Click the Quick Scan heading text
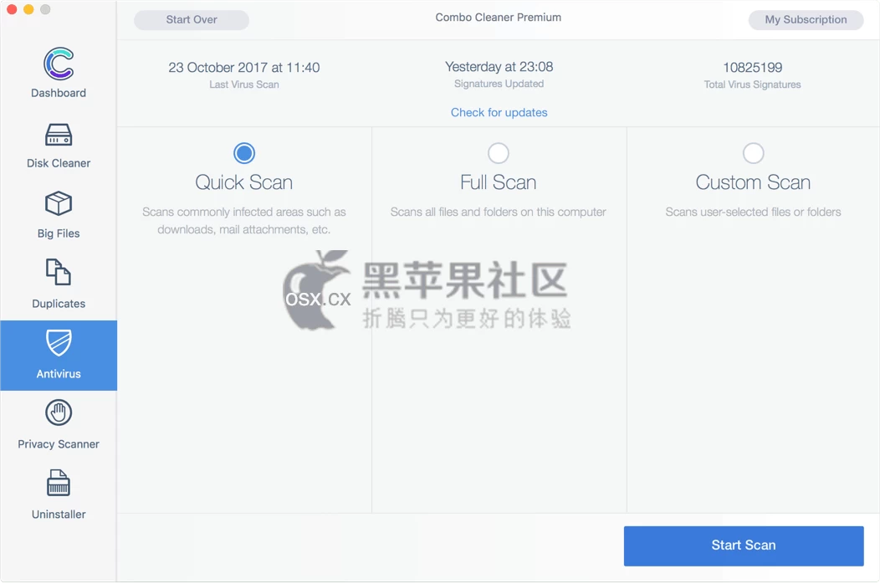880x584 pixels. tap(244, 182)
